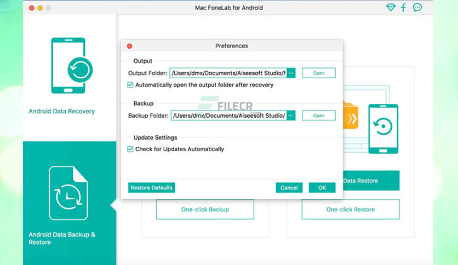Image resolution: width=458 pixels, height=265 pixels.
Task: Close the main window with red button
Action: [32, 8]
